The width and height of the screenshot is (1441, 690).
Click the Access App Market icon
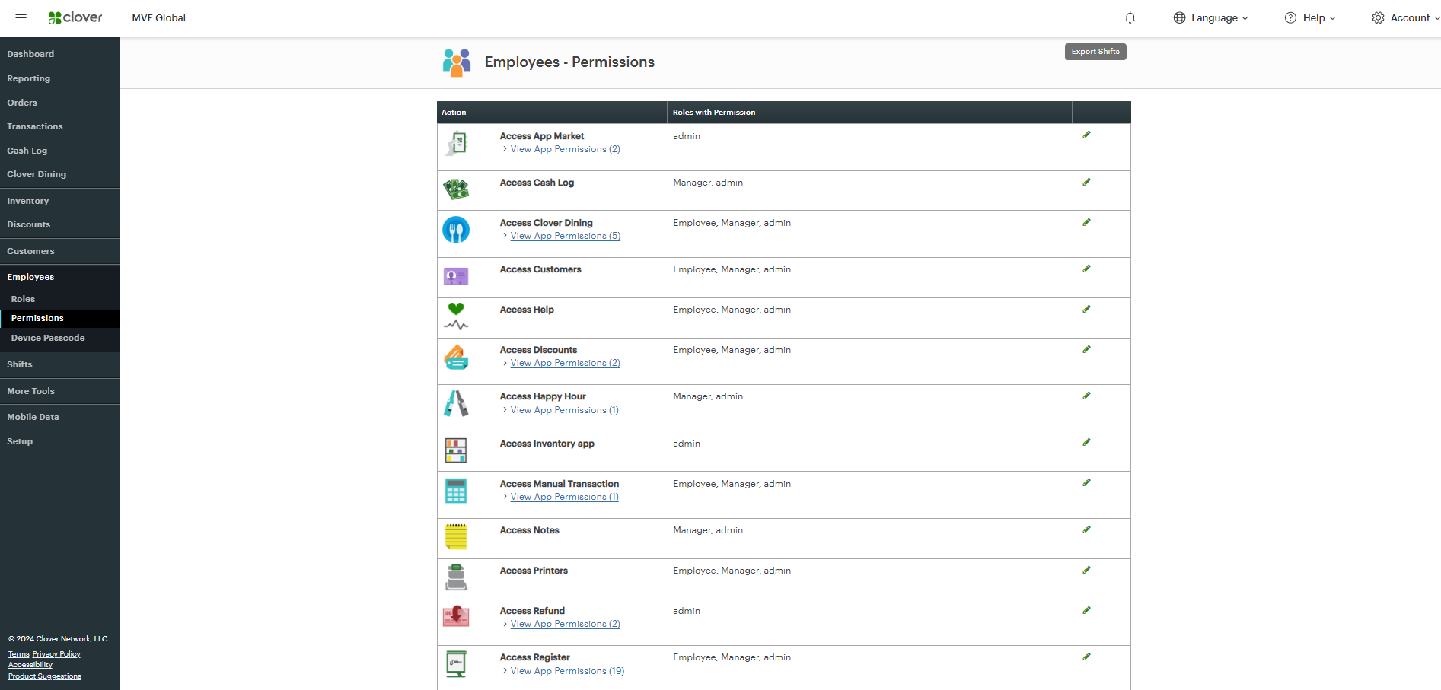[456, 143]
